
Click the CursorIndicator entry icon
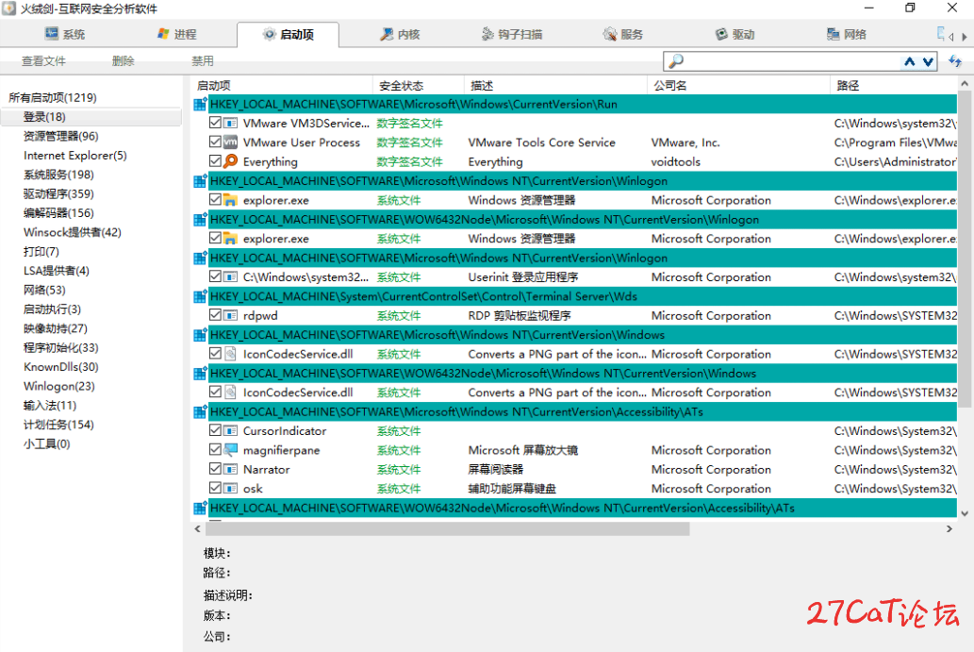click(x=230, y=430)
